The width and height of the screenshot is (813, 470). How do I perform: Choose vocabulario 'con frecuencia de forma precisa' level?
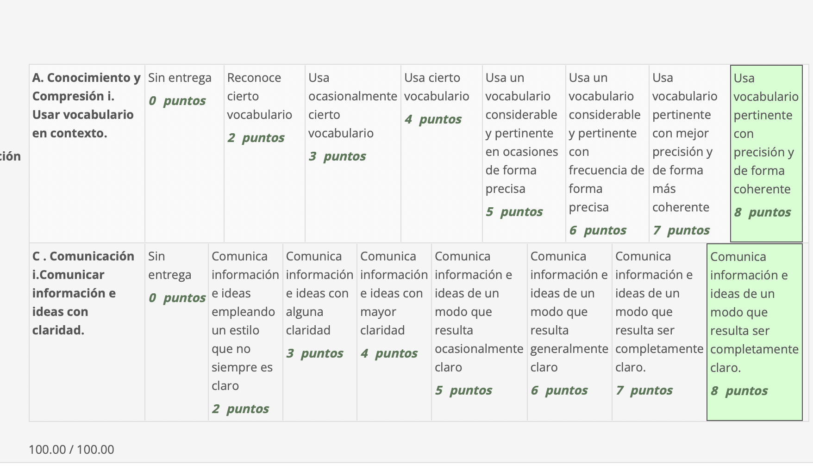pyautogui.click(x=607, y=153)
